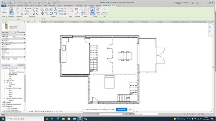
Task: Open the Section 1 view tab
Action: (75, 22)
